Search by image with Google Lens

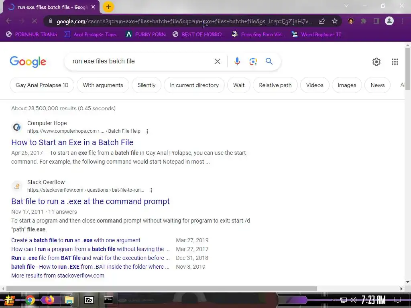point(253,61)
